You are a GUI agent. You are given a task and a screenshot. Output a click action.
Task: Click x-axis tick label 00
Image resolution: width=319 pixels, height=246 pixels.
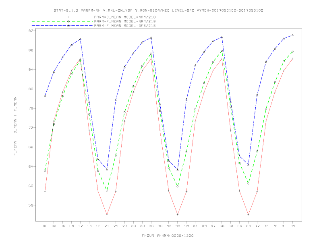[x=45, y=226]
